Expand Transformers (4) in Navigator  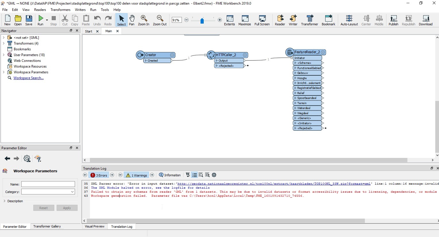(3, 43)
